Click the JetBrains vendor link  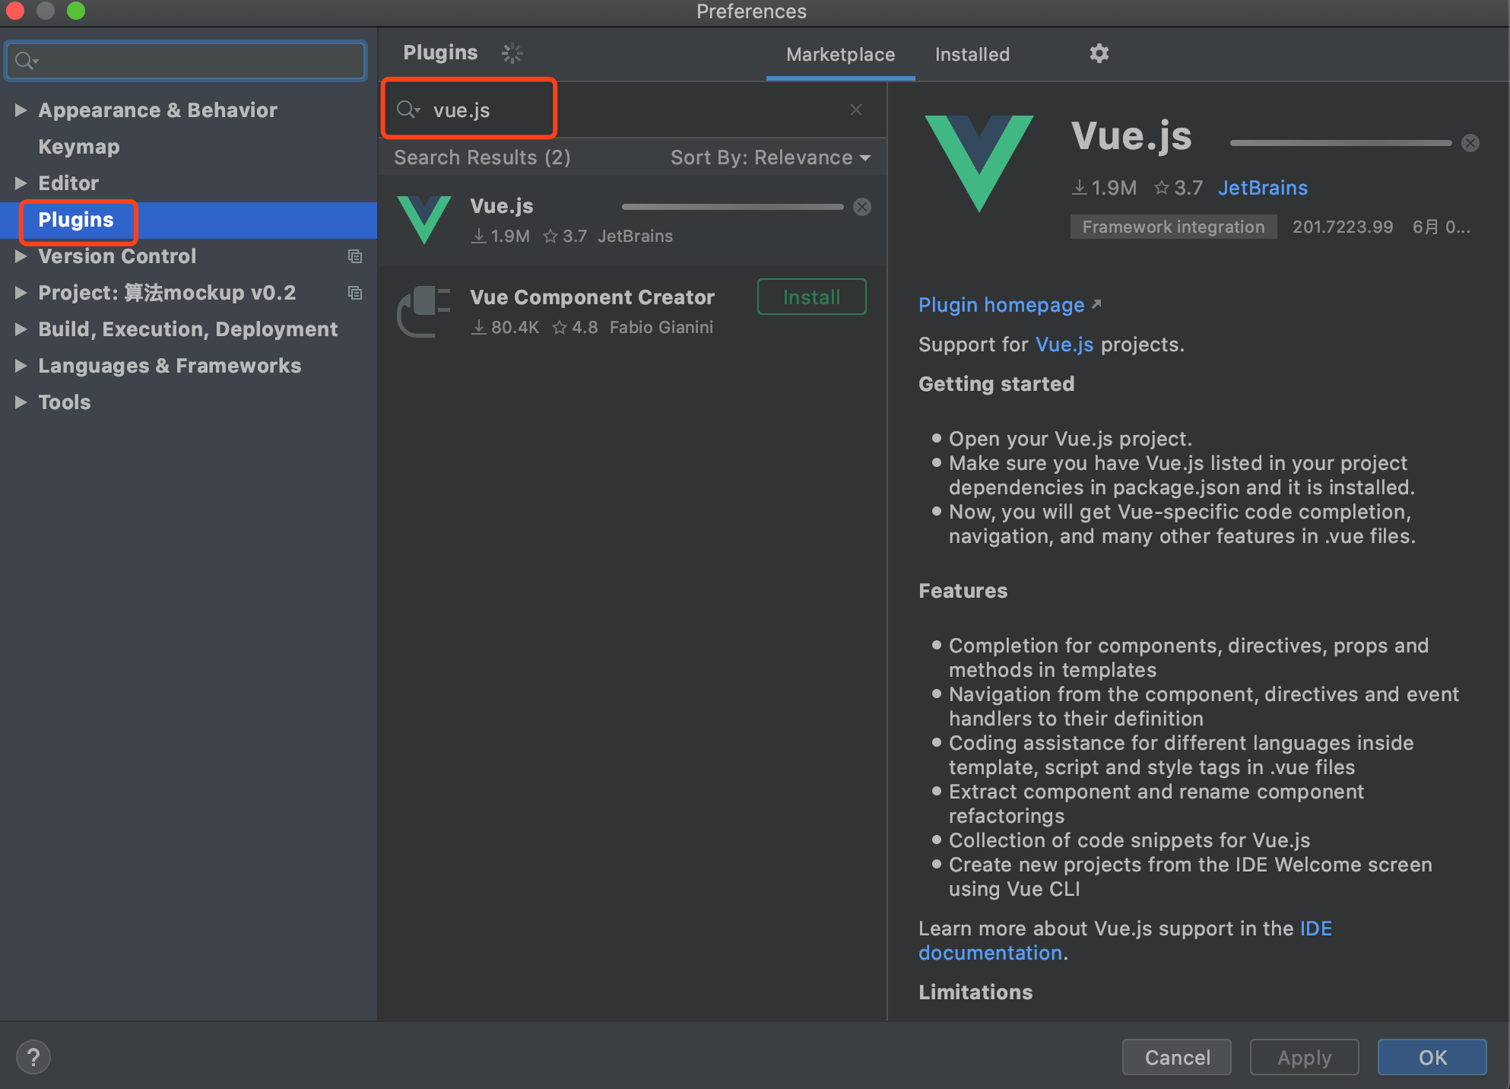pos(1262,188)
